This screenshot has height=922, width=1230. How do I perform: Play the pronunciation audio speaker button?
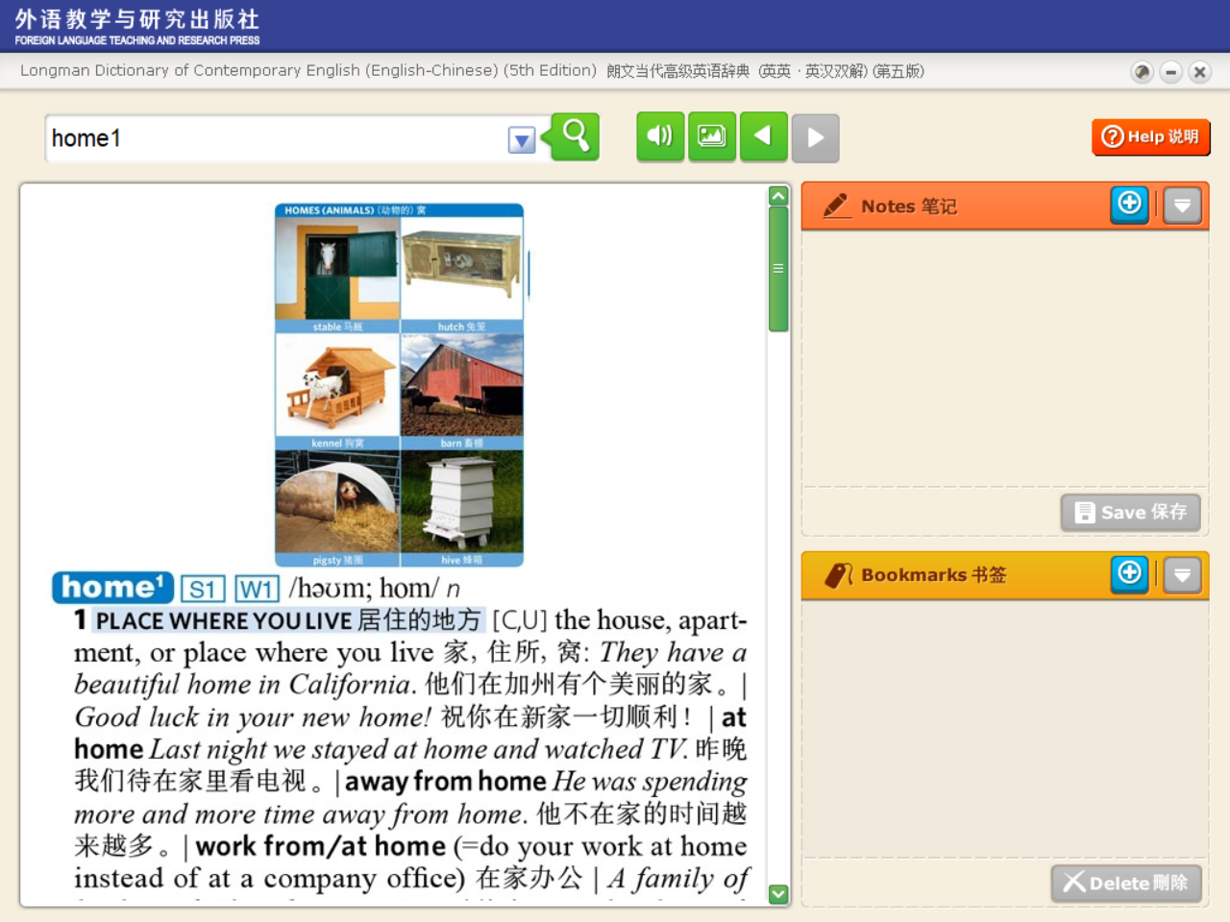(660, 136)
